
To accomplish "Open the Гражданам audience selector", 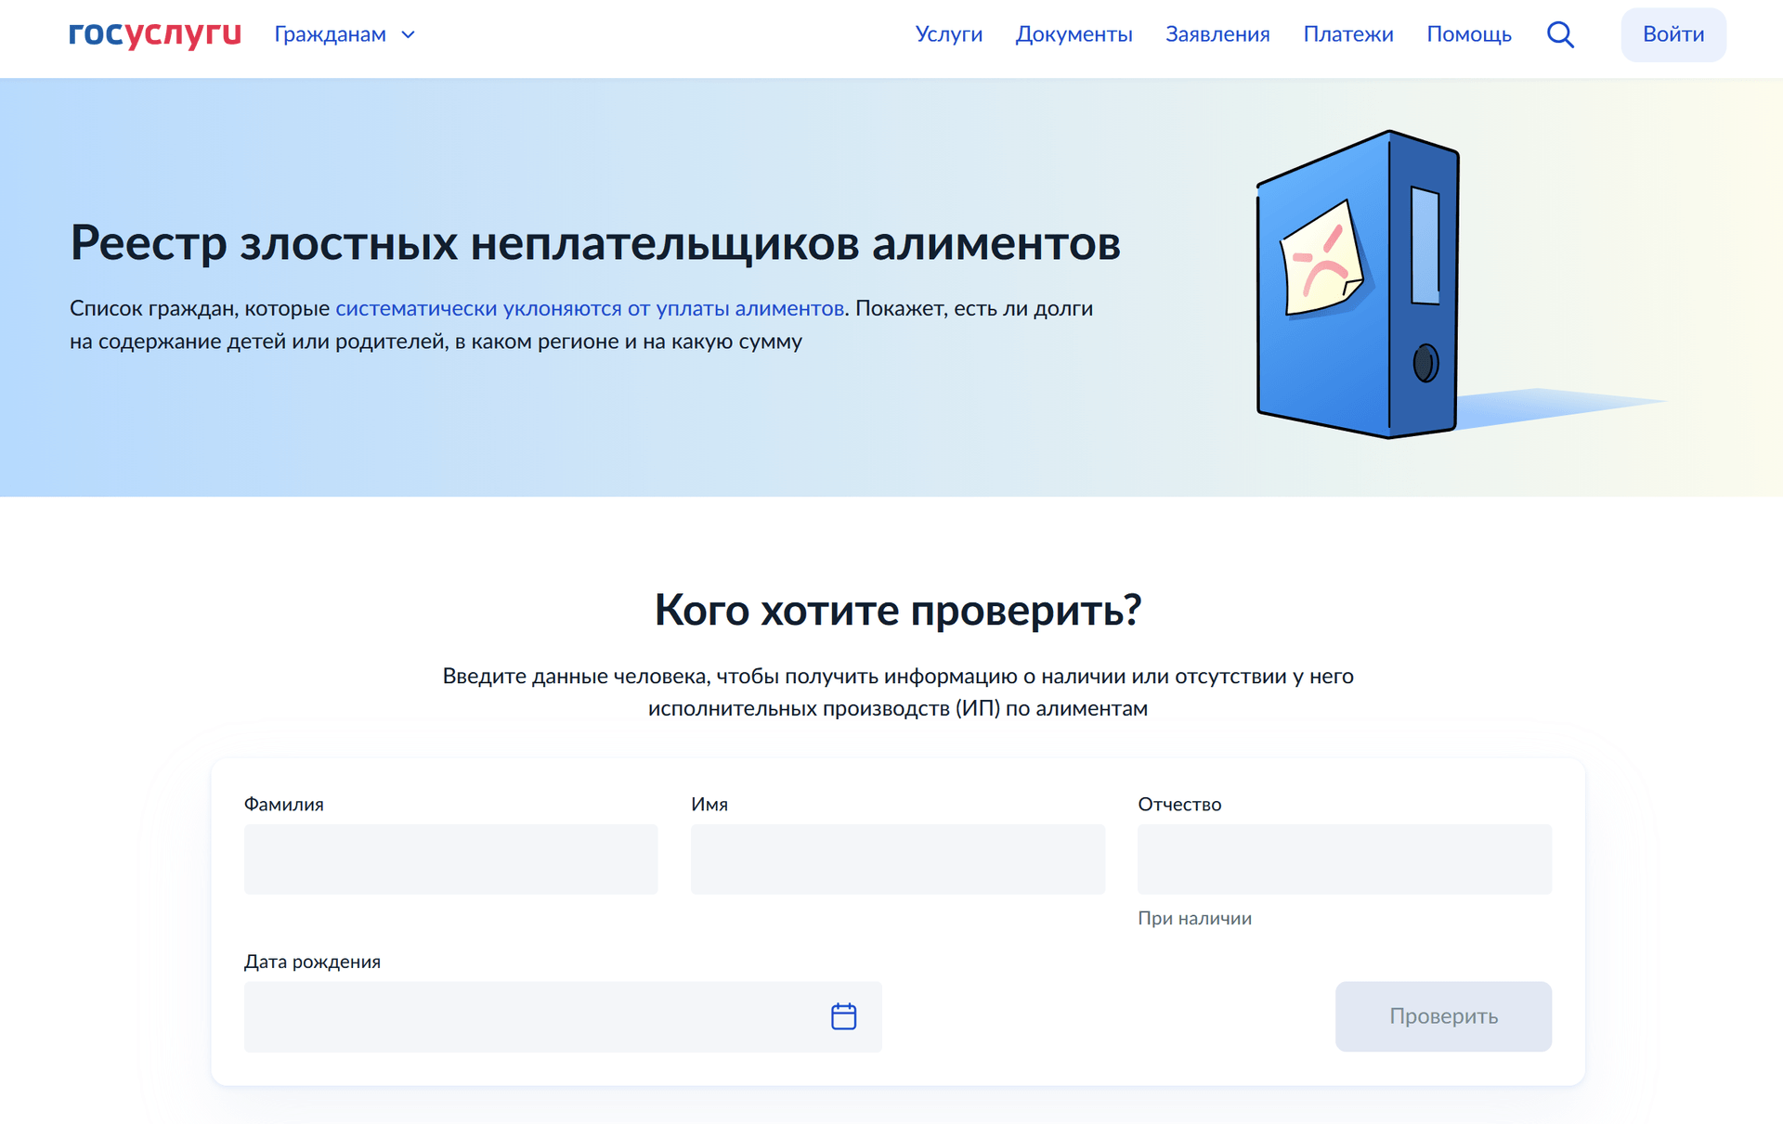I will [331, 35].
